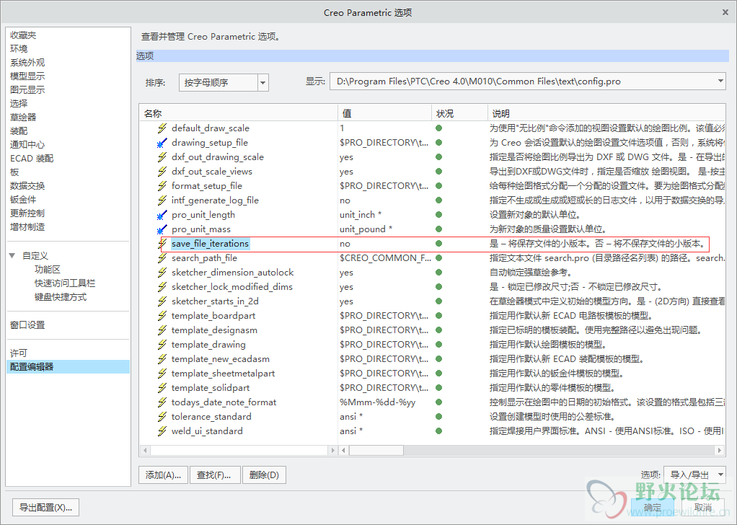Click lightning icon beside template_sheetmetalpart

click(162, 373)
